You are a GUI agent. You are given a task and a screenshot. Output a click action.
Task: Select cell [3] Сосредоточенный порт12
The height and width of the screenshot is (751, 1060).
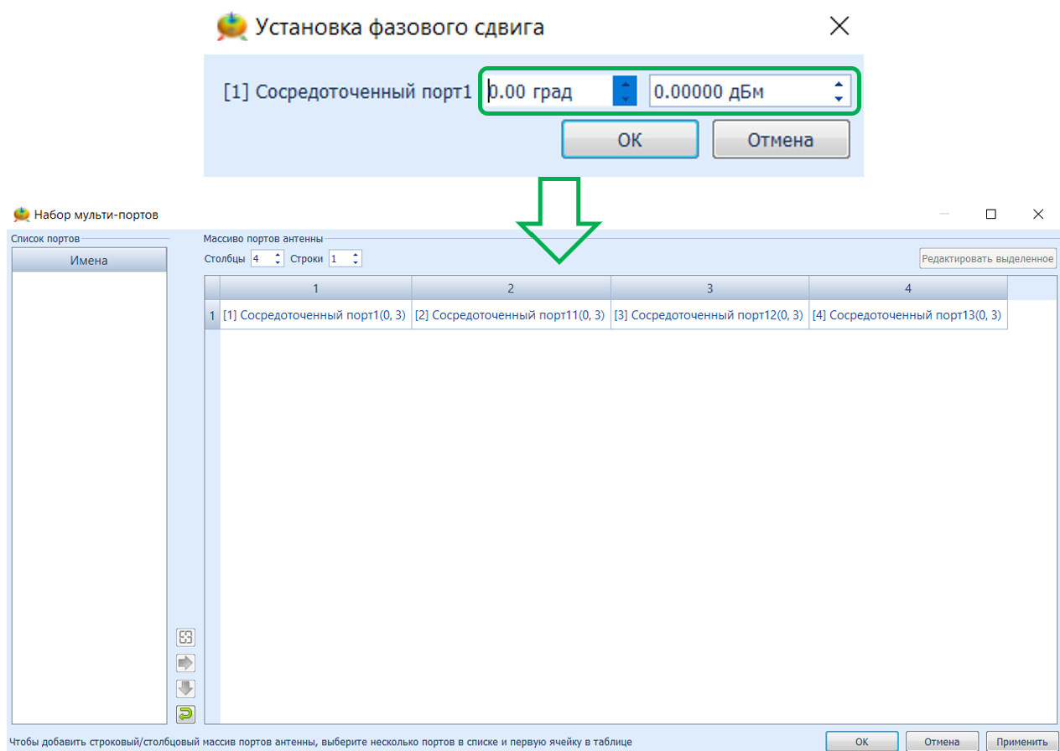709,316
